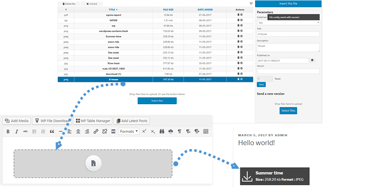Viewport: 379px width, 187px height.
Task: Open the calendar picker beside Published on
Action: tap(312, 60)
